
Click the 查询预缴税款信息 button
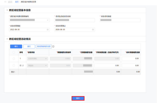tap(44, 46)
